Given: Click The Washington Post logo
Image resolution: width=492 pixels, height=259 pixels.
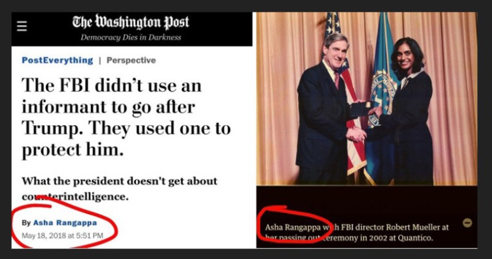Looking at the screenshot, I should (x=131, y=23).
